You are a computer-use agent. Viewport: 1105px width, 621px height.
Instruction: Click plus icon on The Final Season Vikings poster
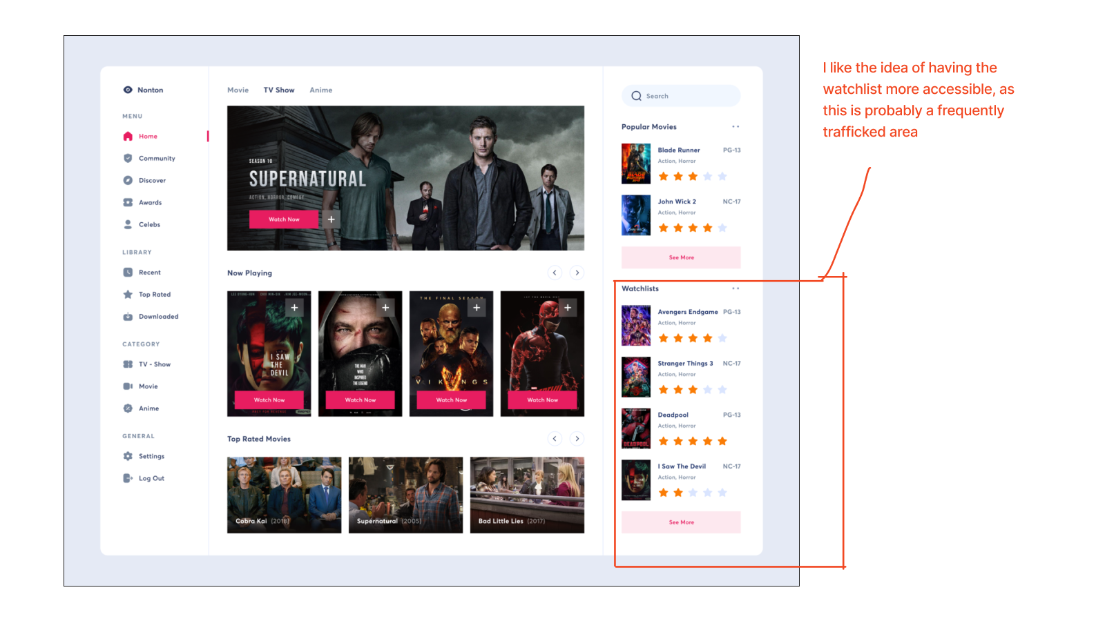tap(477, 308)
